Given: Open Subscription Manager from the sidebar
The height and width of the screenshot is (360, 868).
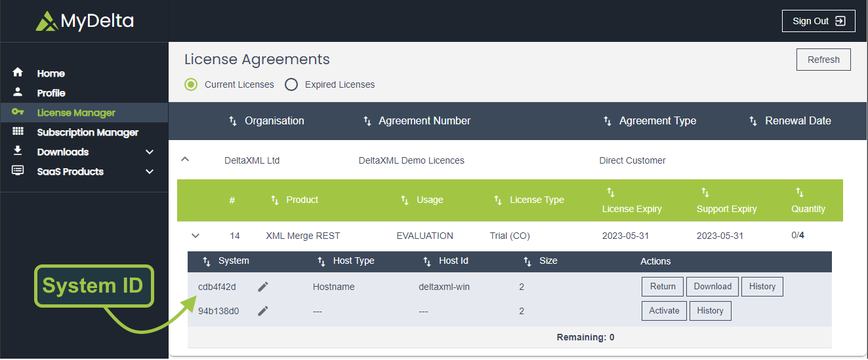Looking at the screenshot, I should [x=87, y=132].
